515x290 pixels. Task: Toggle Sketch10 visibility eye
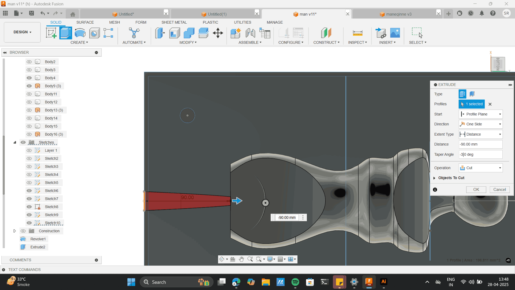29,223
